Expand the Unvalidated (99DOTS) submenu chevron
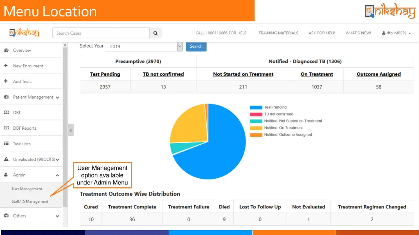 pyautogui.click(x=57, y=160)
